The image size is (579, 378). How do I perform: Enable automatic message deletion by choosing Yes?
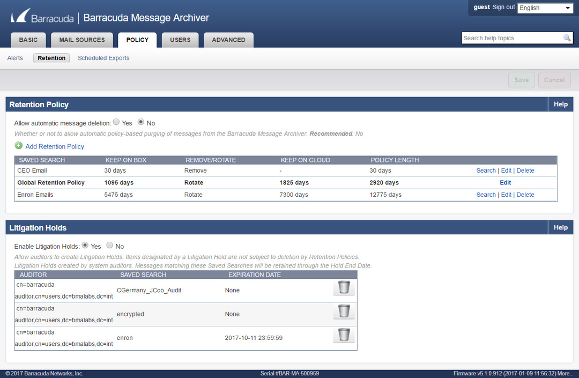pos(116,122)
